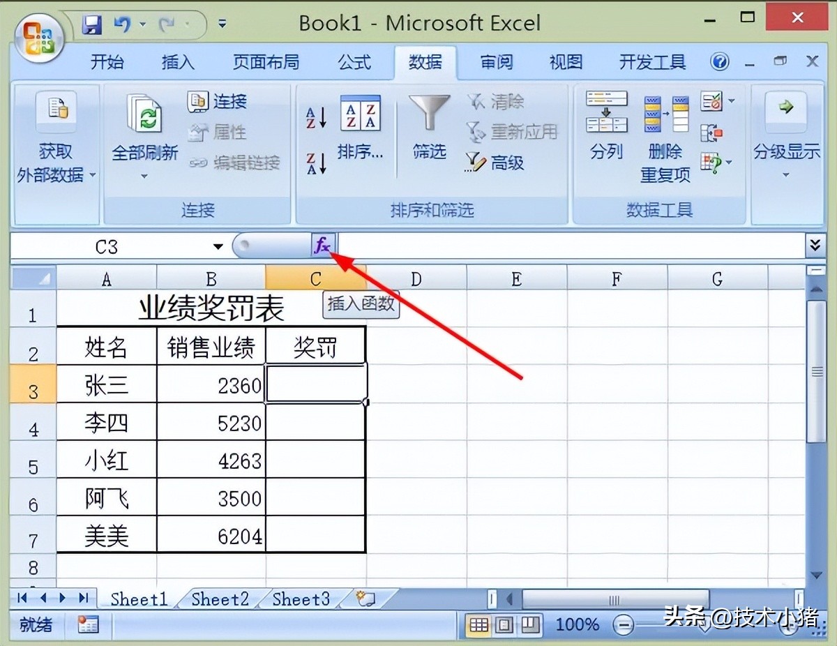Expand the 全部刷新 dropdown arrow

[145, 175]
